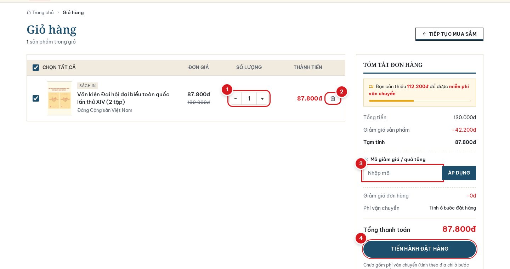Uncheck the Văn kiện Đại hội product checkbox
Image resolution: width=510 pixels, height=269 pixels.
click(x=36, y=98)
